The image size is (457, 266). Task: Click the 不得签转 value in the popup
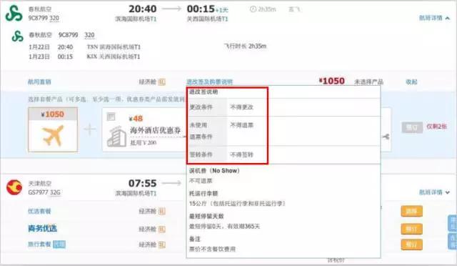tap(241, 154)
